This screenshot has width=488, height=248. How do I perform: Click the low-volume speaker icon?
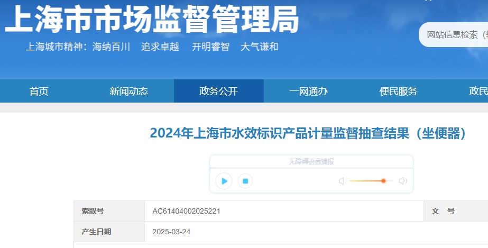tap(342, 181)
